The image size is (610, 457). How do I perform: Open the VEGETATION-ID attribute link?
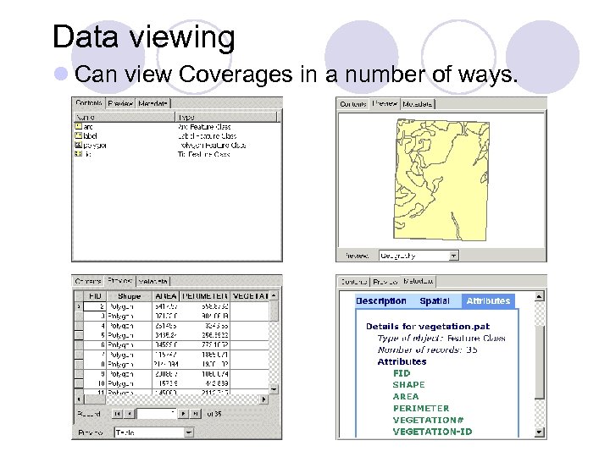pos(432,432)
